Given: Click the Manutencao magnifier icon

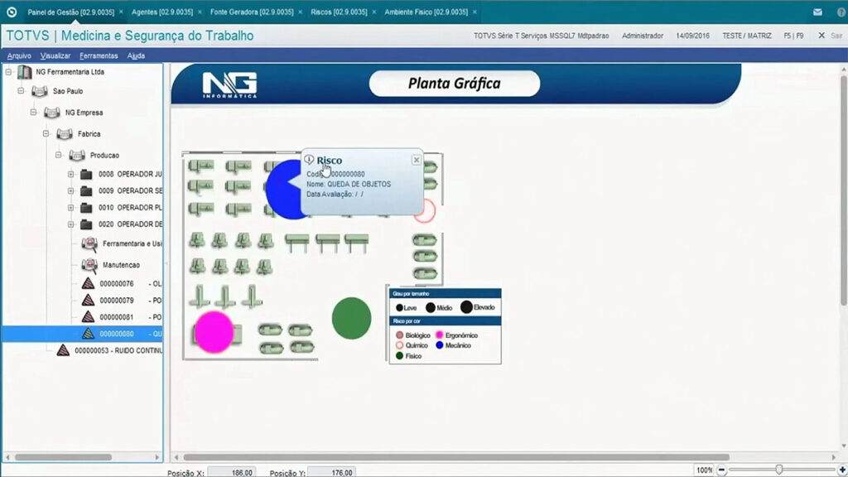Looking at the screenshot, I should click(x=89, y=265).
